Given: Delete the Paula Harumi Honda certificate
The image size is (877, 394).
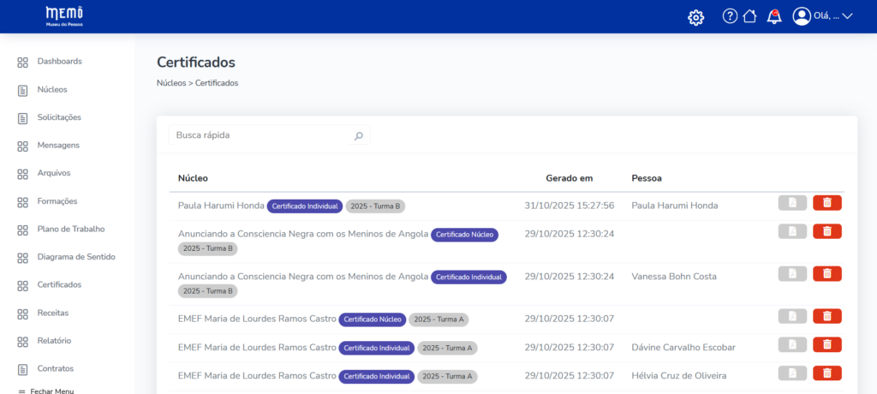Looking at the screenshot, I should 826,203.
